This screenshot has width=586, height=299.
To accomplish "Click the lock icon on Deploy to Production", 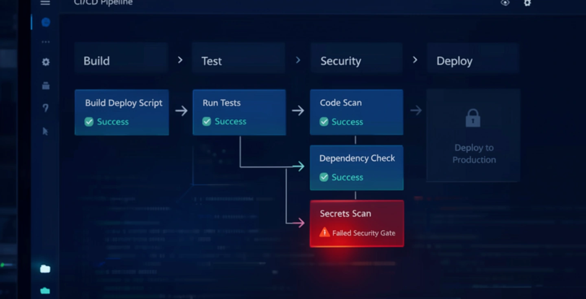I will click(473, 118).
